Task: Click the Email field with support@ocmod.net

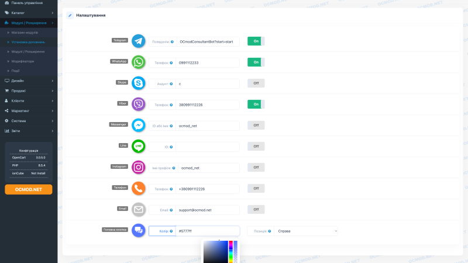Action: (x=208, y=210)
